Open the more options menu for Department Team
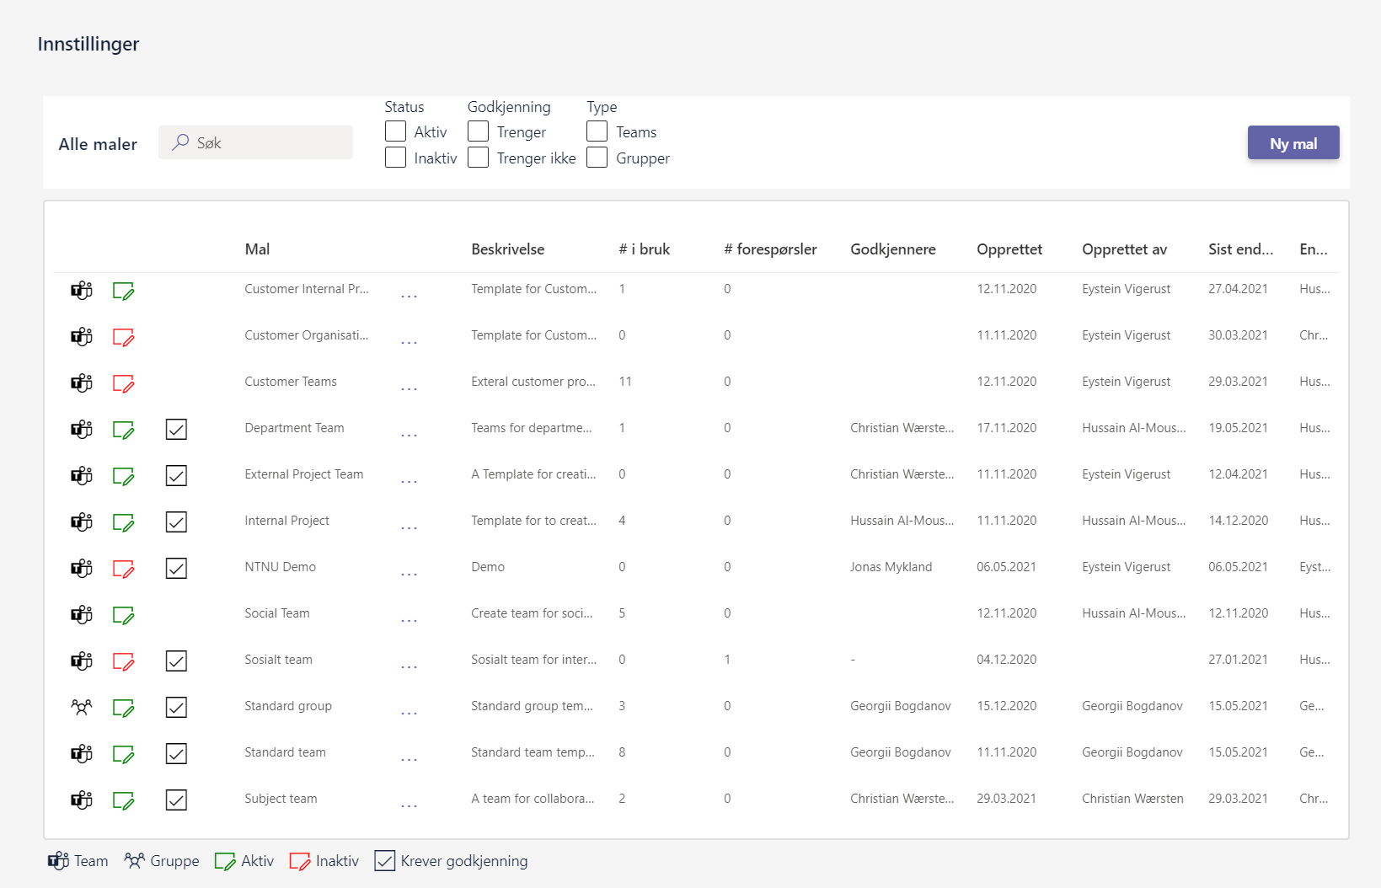This screenshot has height=888, width=1381. tap(409, 436)
